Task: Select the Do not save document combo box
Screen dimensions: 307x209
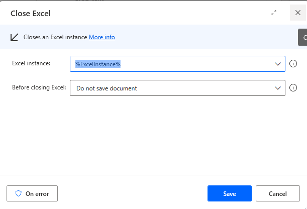Action: point(171,88)
